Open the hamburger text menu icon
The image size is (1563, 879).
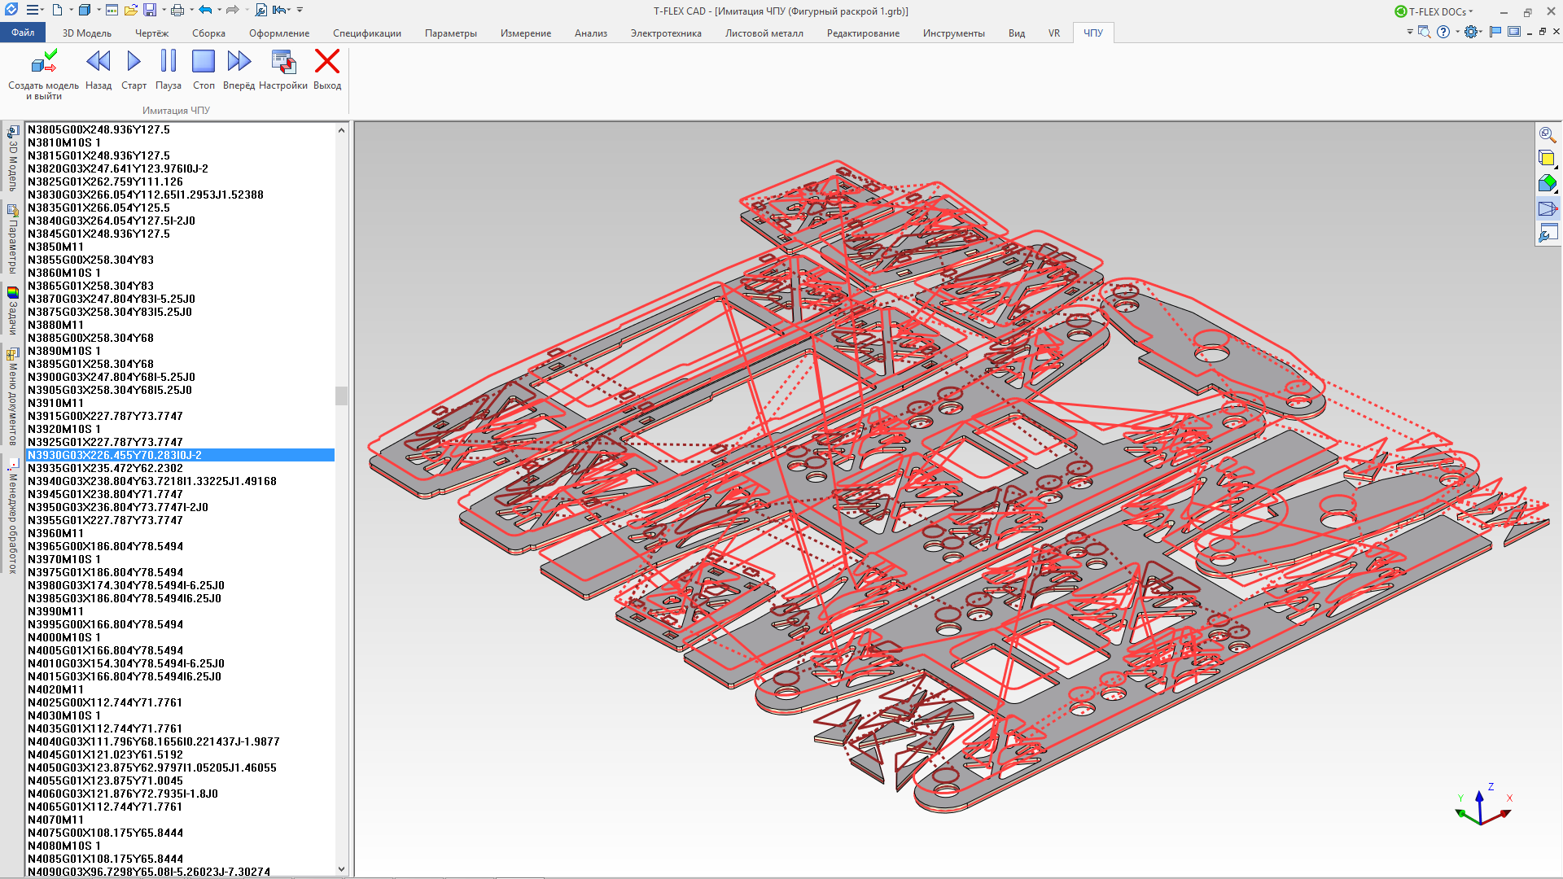(x=32, y=10)
